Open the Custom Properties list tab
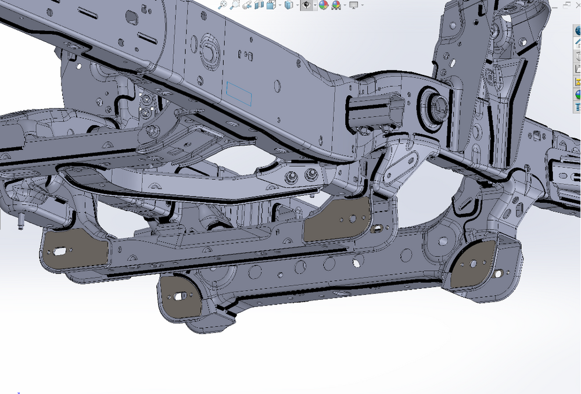This screenshot has height=394, width=581. tap(578, 107)
